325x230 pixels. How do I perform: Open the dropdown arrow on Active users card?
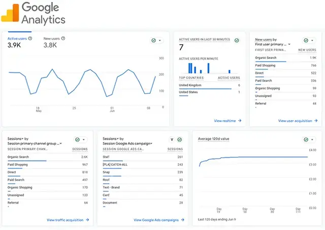160,41
